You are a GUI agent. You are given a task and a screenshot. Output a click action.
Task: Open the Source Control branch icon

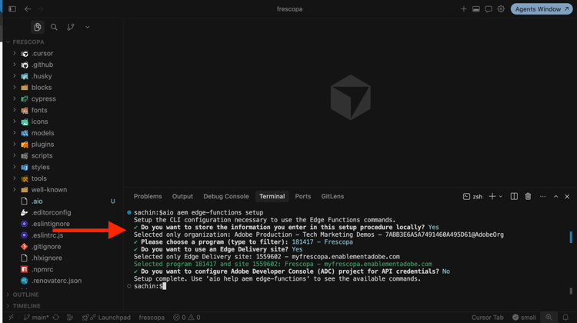click(71, 27)
